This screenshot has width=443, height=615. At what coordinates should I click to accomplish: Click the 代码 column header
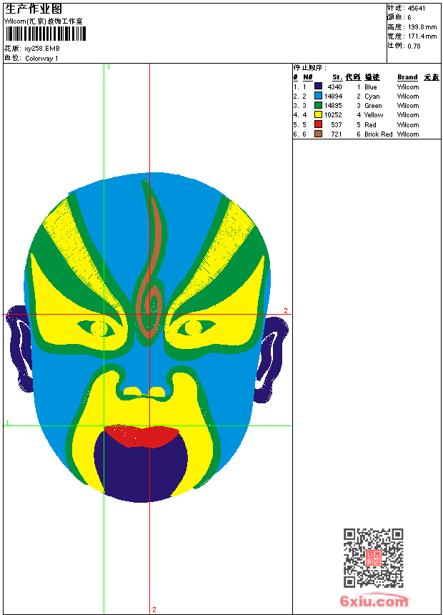pyautogui.click(x=353, y=77)
